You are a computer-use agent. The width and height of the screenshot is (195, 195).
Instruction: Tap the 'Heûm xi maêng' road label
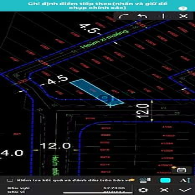[x=104, y=39]
